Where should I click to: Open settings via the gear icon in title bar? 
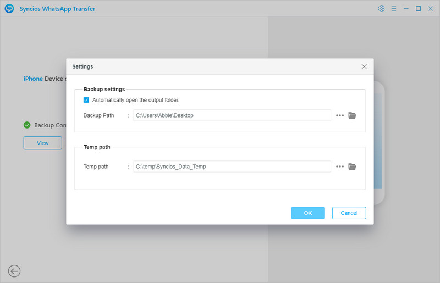tap(381, 9)
